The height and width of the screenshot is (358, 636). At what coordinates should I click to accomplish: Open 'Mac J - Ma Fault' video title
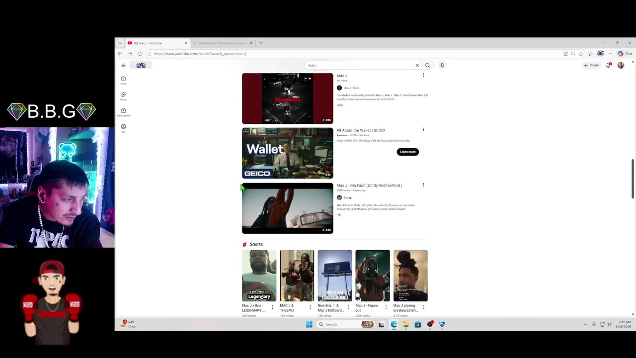[x=369, y=185]
